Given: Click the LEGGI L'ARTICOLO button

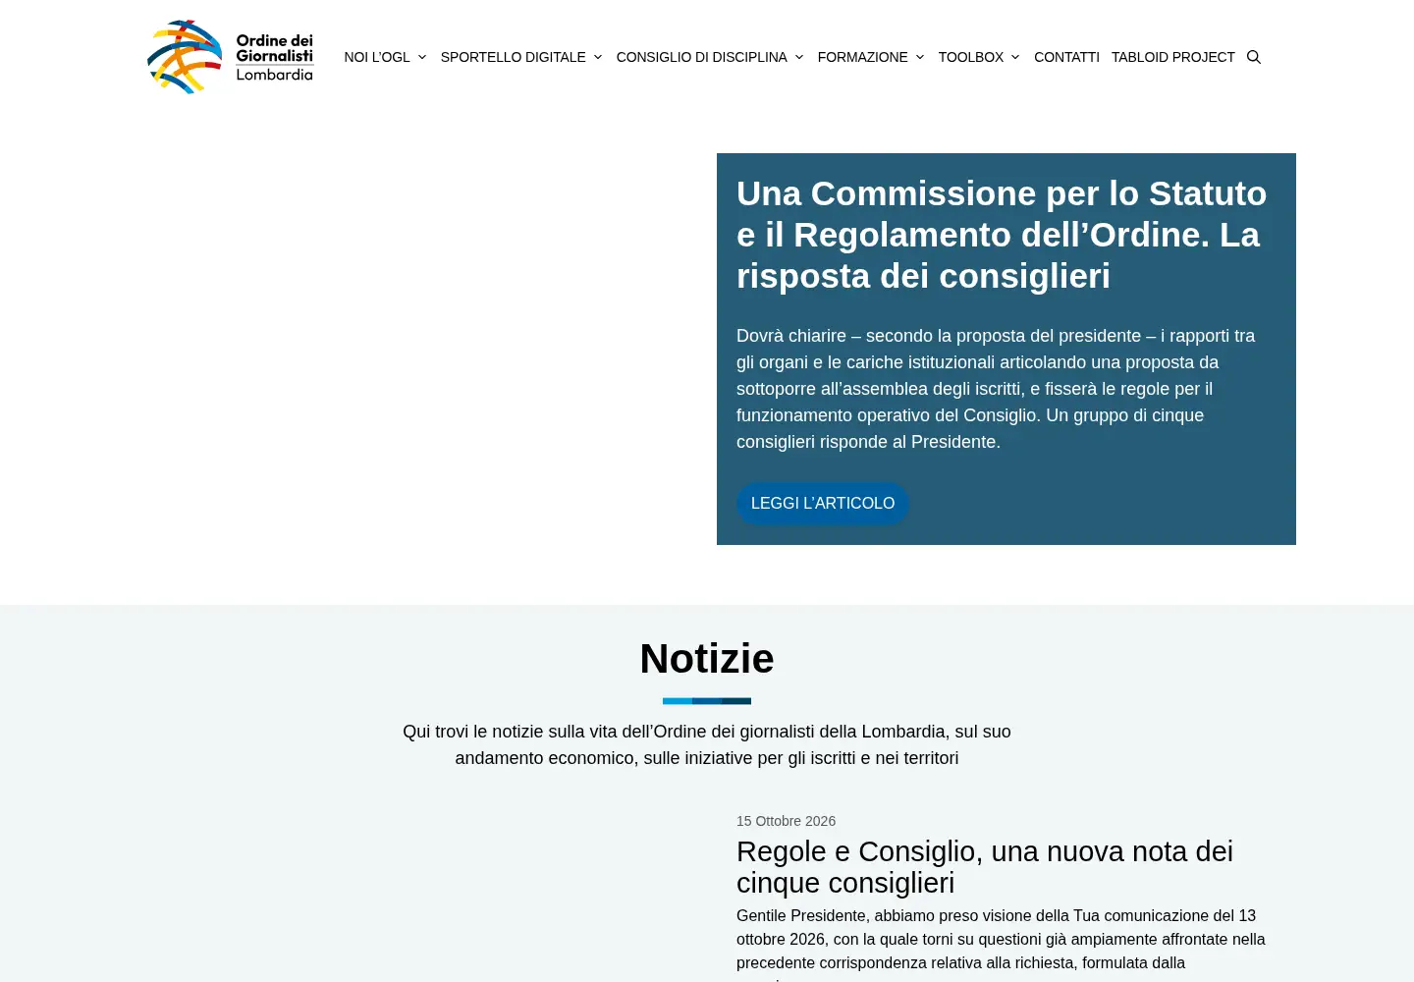Looking at the screenshot, I should tap(823, 503).
